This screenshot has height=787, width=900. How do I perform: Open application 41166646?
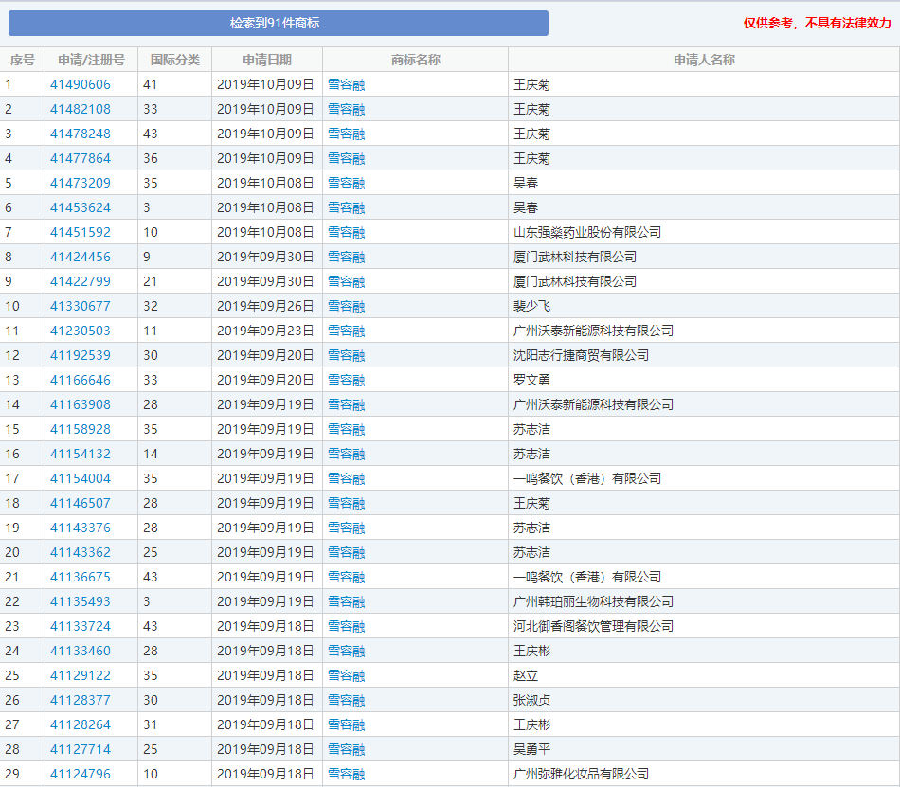(81, 381)
